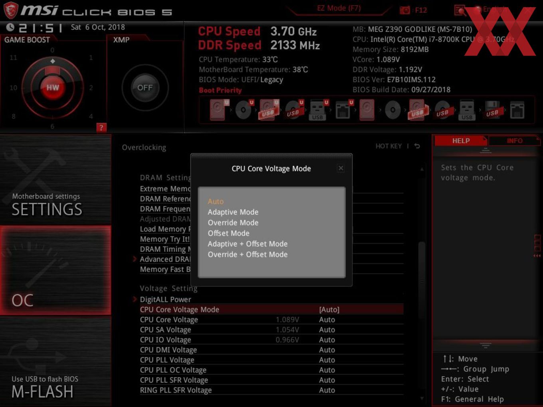Open the OC overclocking section
The height and width of the screenshot is (407, 543).
(55, 271)
